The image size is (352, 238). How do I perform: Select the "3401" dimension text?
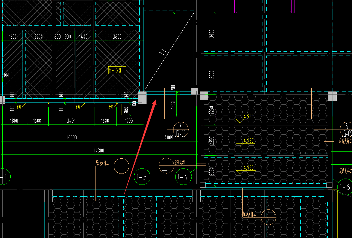(x=71, y=121)
